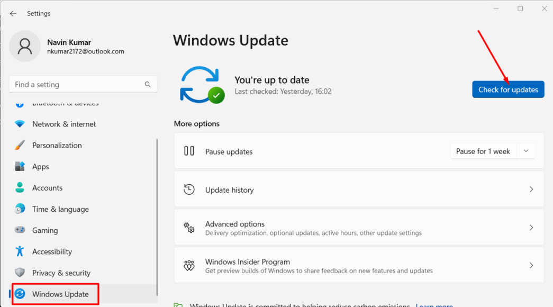Image resolution: width=553 pixels, height=307 pixels.
Task: Expand the Windows Insider Program entry
Action: pos(531,265)
